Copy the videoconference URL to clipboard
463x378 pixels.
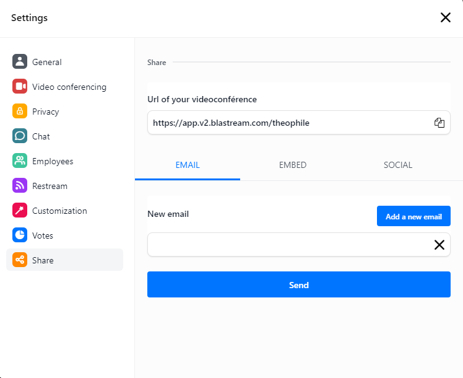[439, 123]
